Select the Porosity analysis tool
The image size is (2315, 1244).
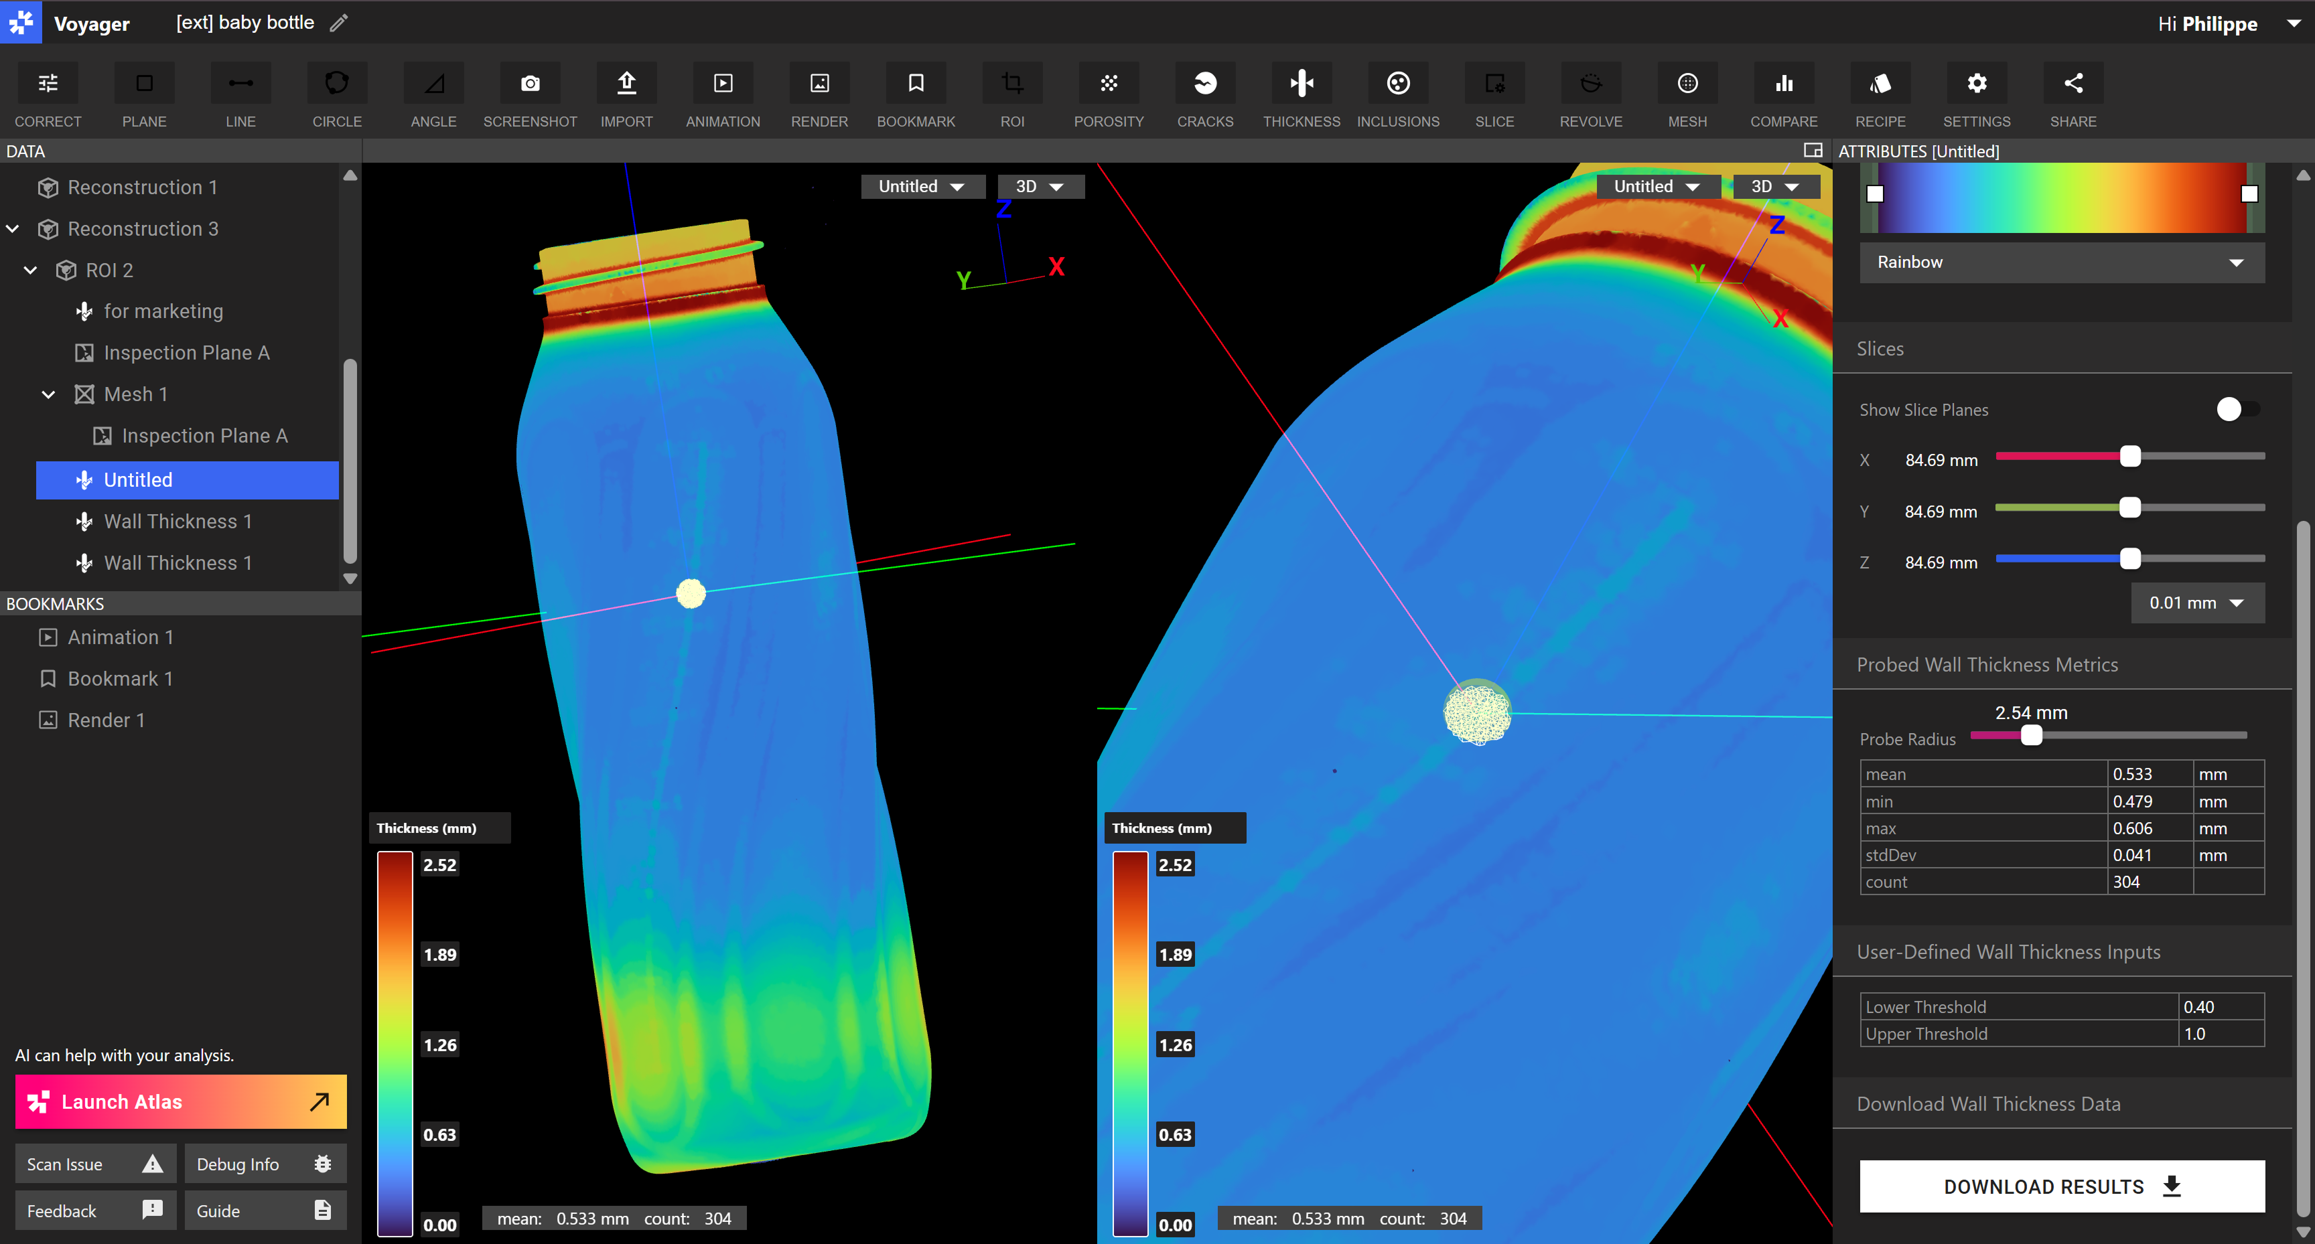coord(1108,84)
